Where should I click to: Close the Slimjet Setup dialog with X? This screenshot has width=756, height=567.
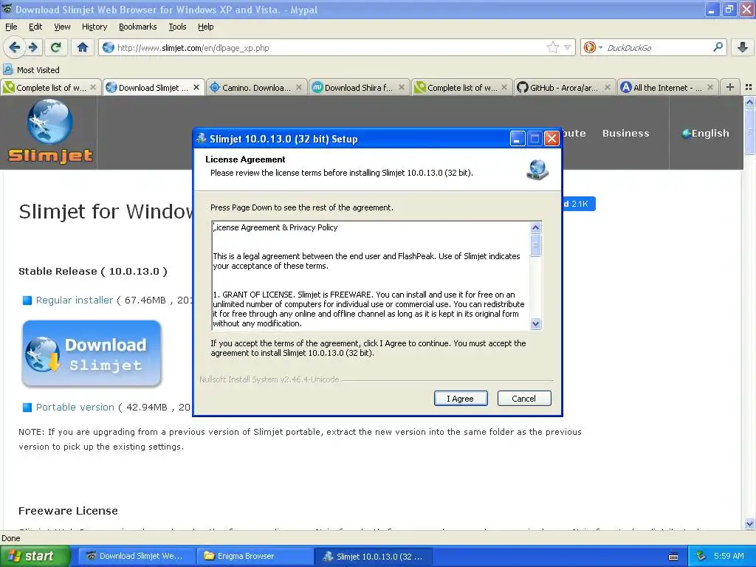pos(551,139)
